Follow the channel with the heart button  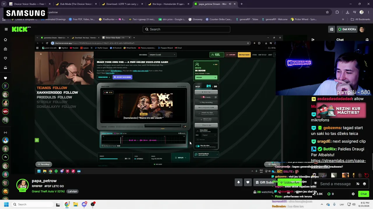[248, 182]
